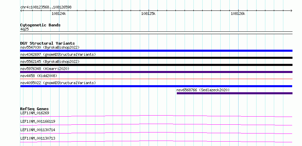The width and height of the screenshot is (302, 146).
Task: Click the 108124k ruler tick label
Action: pyautogui.click(x=59, y=14)
